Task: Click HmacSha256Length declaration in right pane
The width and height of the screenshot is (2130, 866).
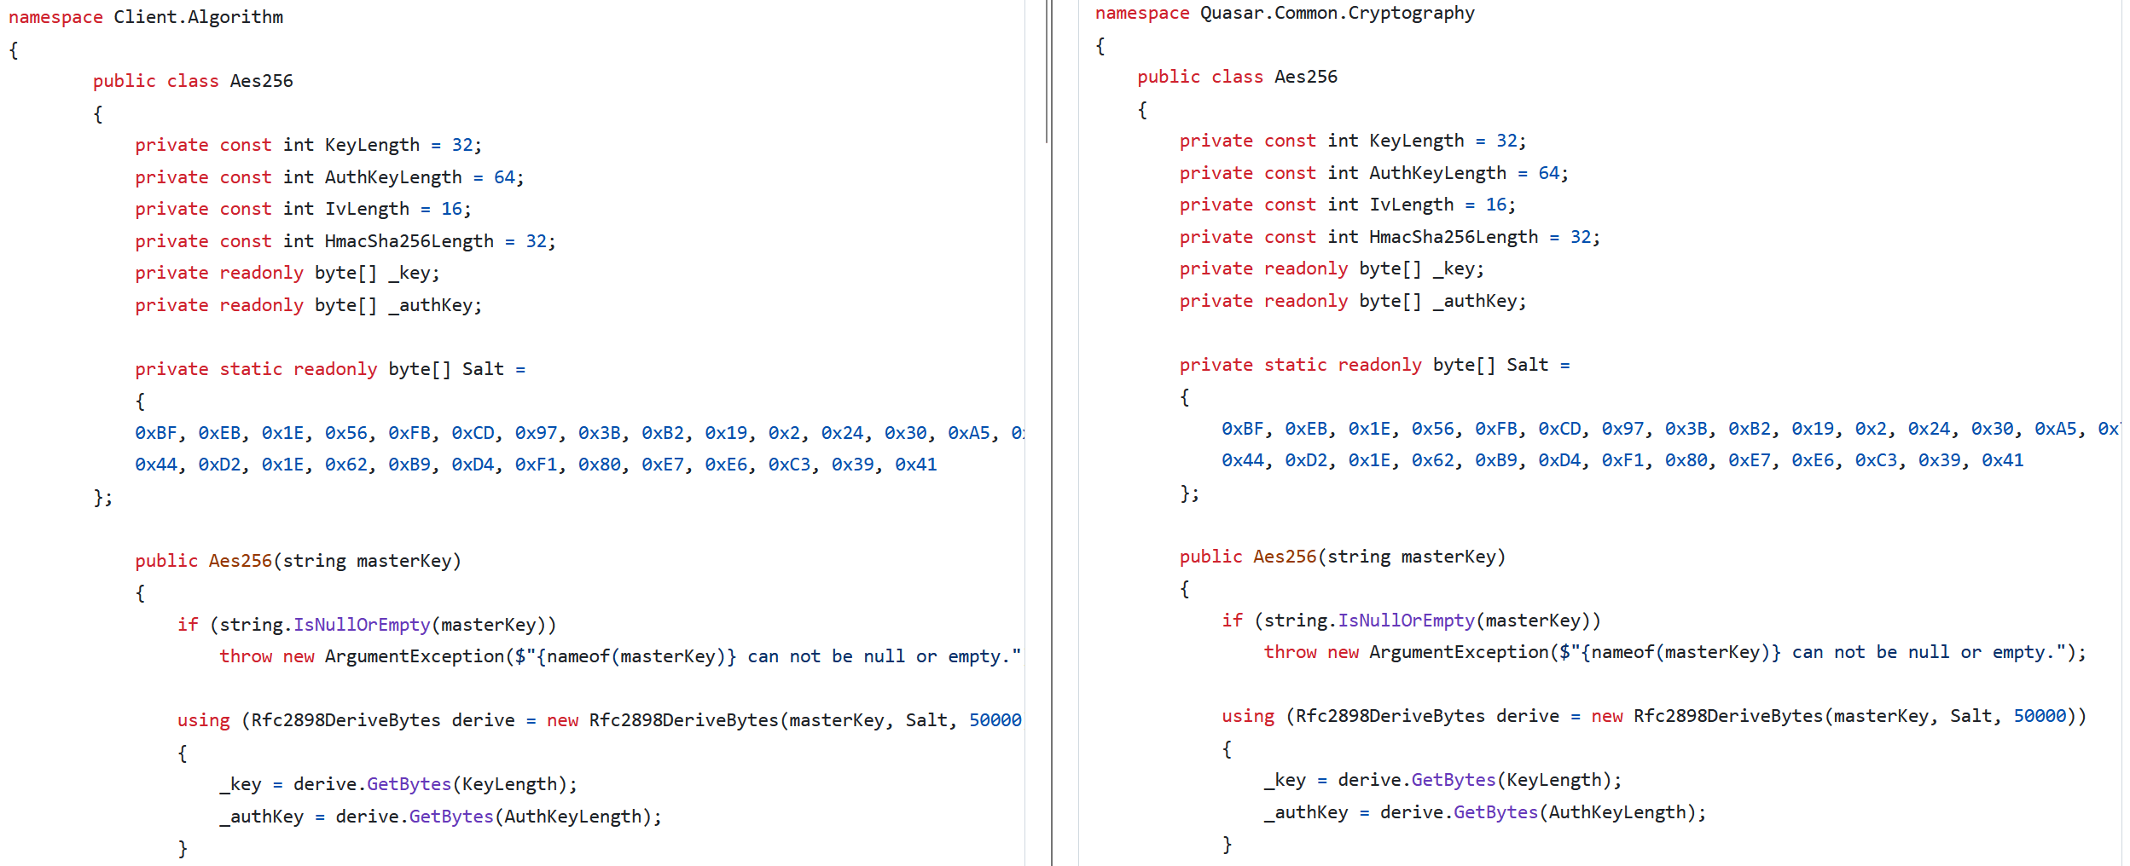Action: (1390, 237)
